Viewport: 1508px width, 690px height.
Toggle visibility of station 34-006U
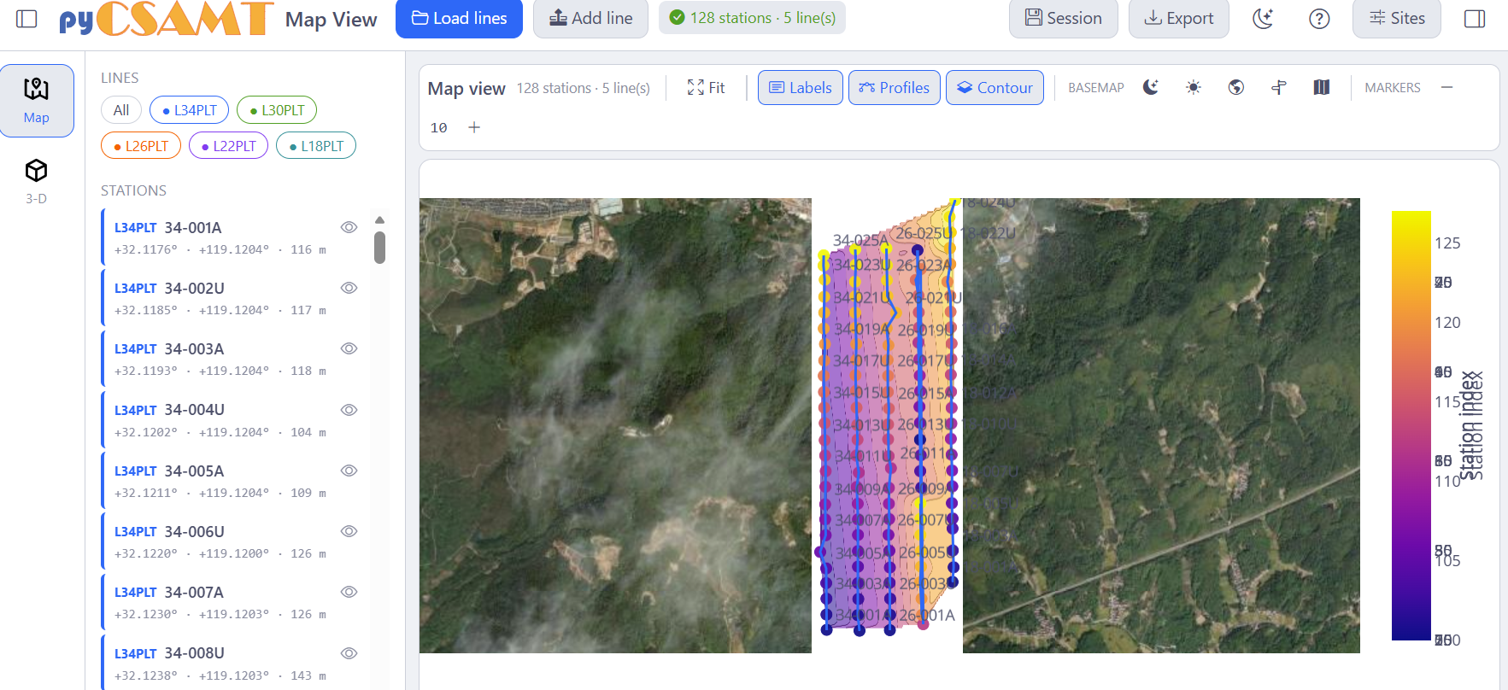(x=349, y=531)
